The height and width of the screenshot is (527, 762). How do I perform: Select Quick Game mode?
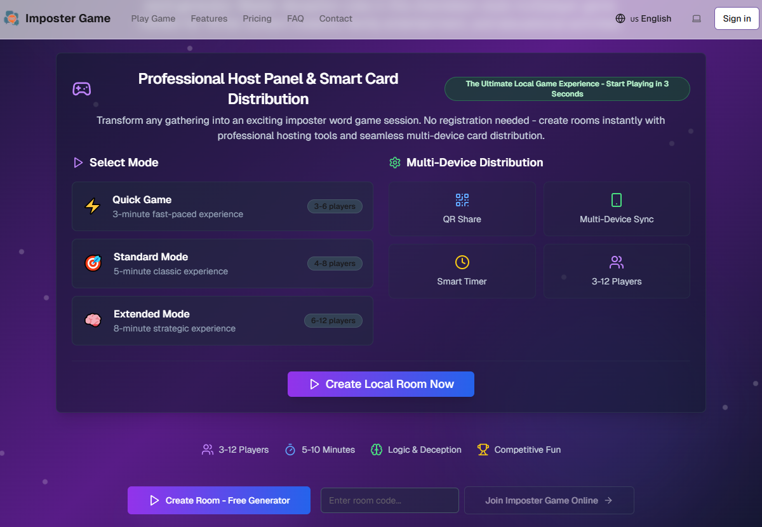222,206
